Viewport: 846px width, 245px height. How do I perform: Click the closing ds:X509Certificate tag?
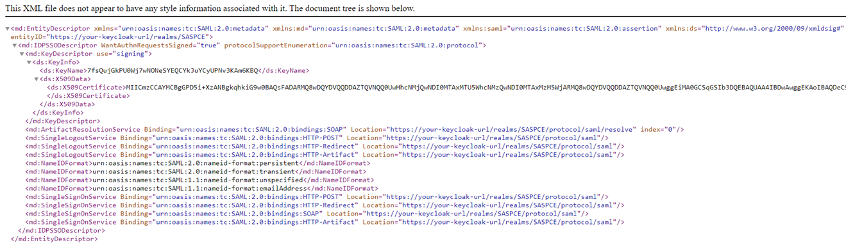pyautogui.click(x=89, y=95)
